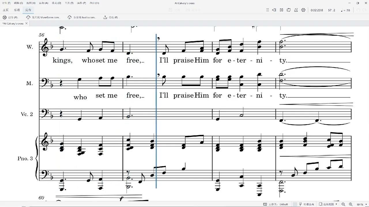Click the 'W.' instrument label
Screen dimensions: 369x207
click(x=30, y=47)
